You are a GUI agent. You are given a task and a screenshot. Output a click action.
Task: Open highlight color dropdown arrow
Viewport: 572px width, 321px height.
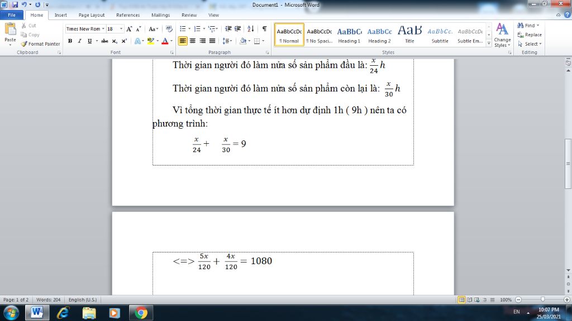(157, 41)
